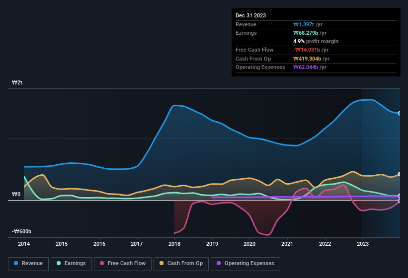Select the purple Operating Expenses endpoint marker

pyautogui.click(x=400, y=196)
